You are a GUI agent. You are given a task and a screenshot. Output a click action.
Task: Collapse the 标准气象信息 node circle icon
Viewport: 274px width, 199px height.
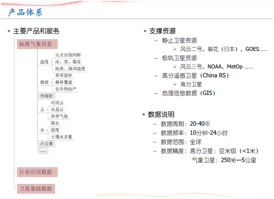(x=55, y=44)
